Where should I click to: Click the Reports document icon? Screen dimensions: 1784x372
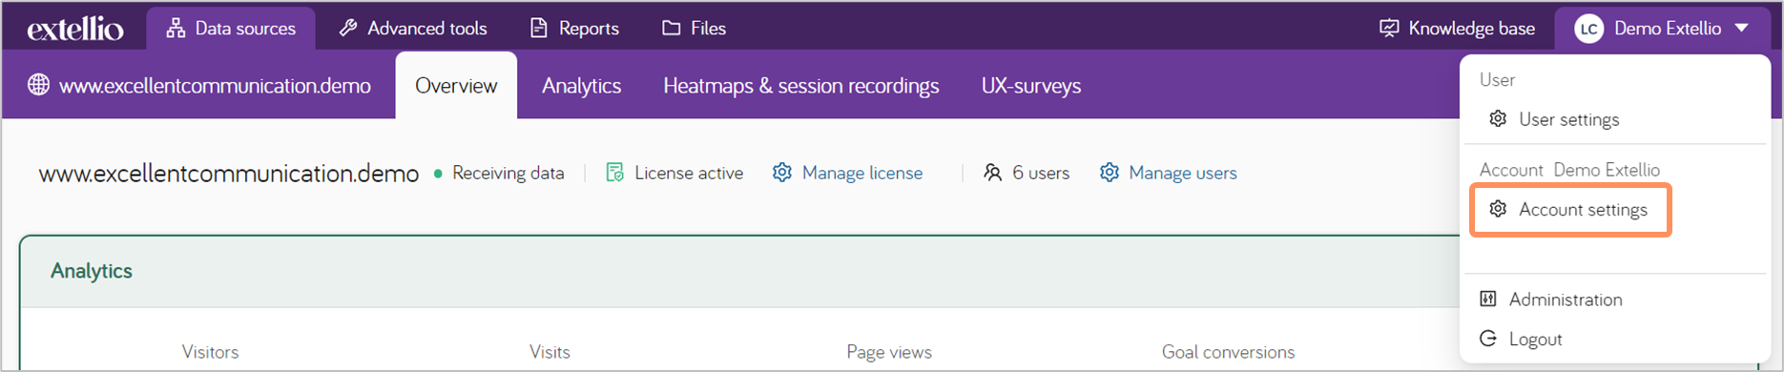click(539, 29)
